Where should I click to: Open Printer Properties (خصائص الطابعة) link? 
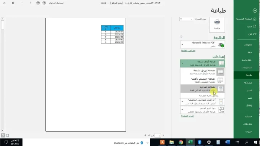[188, 51]
